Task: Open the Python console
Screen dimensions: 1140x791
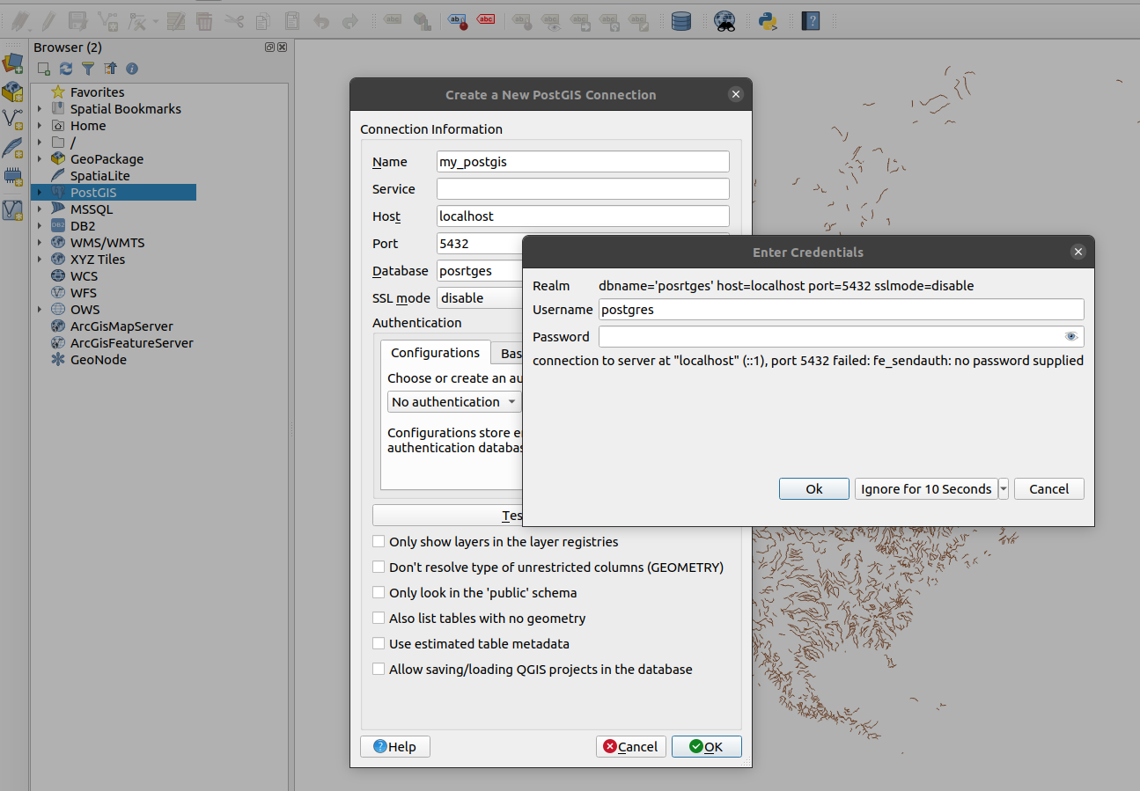Action: coord(768,21)
